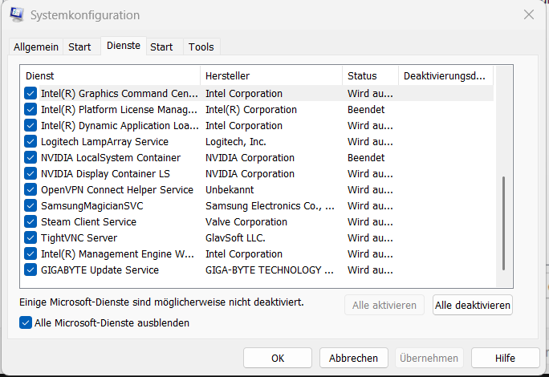Screen dimensions: 549x377
Task: Click the Abbrechen button
Action: point(354,358)
